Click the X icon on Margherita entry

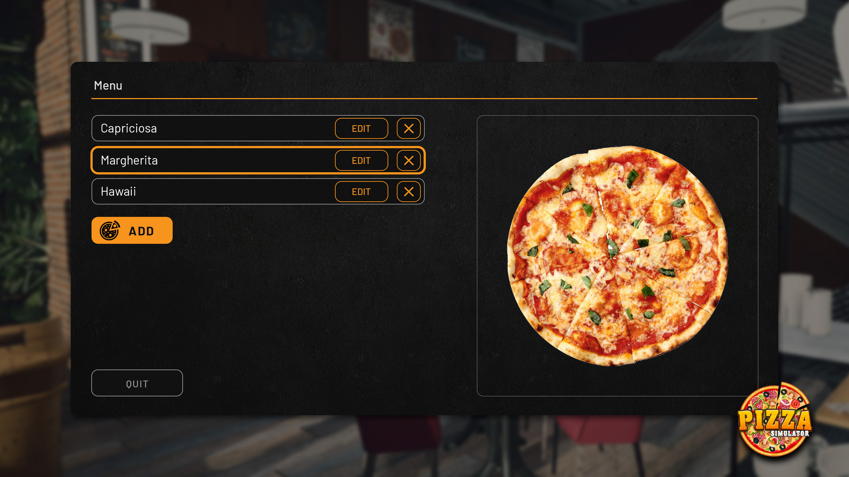coord(408,160)
